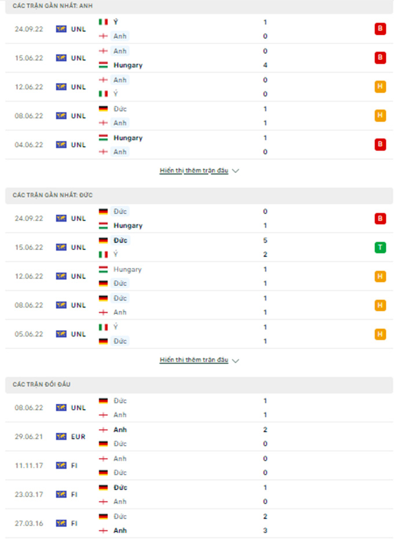This screenshot has width=394, height=539.
Task: Click the FI competition icon for 11.11.17
Action: [61, 465]
